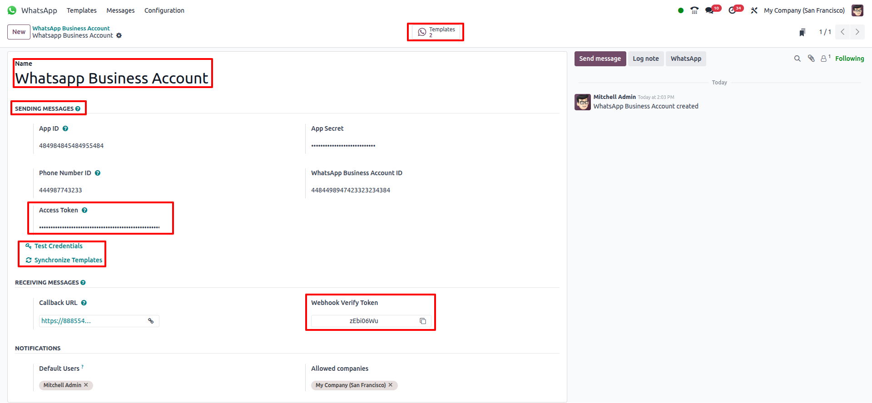Click the bookmark icon near record pager
Image resolution: width=872 pixels, height=403 pixels.
pos(802,32)
